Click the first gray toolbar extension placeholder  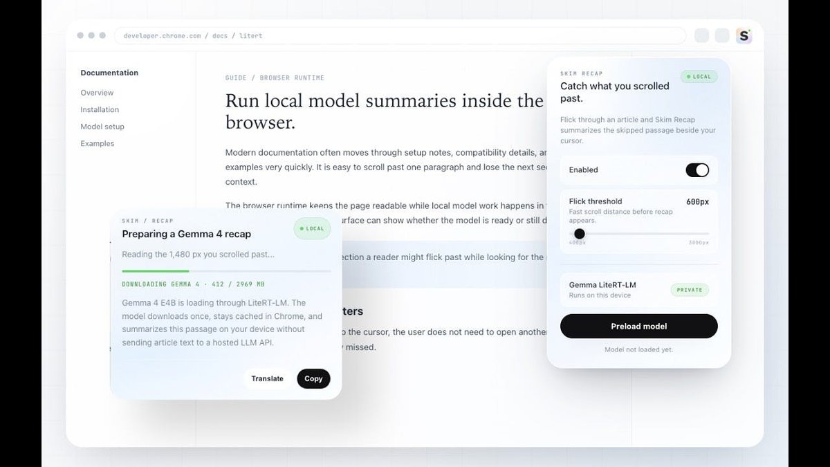[702, 36]
